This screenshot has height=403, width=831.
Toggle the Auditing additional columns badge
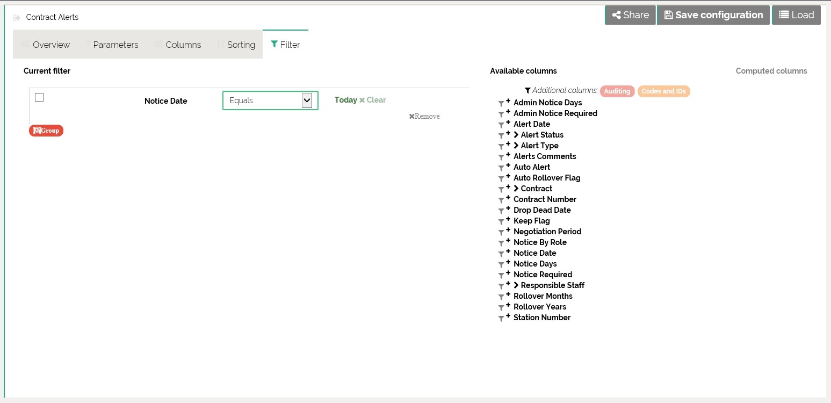point(617,91)
